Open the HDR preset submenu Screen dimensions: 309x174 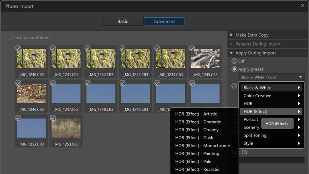pyautogui.click(x=271, y=104)
